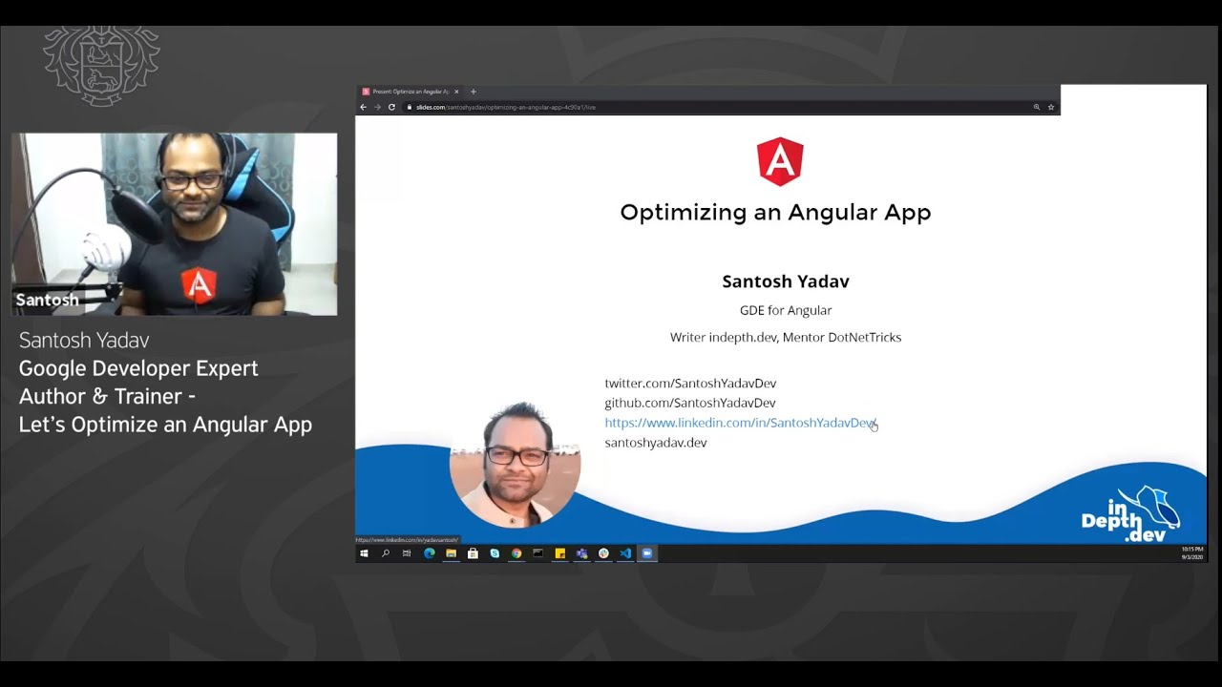This screenshot has width=1222, height=687.
Task: Reload the slides.com page
Action: pos(391,107)
